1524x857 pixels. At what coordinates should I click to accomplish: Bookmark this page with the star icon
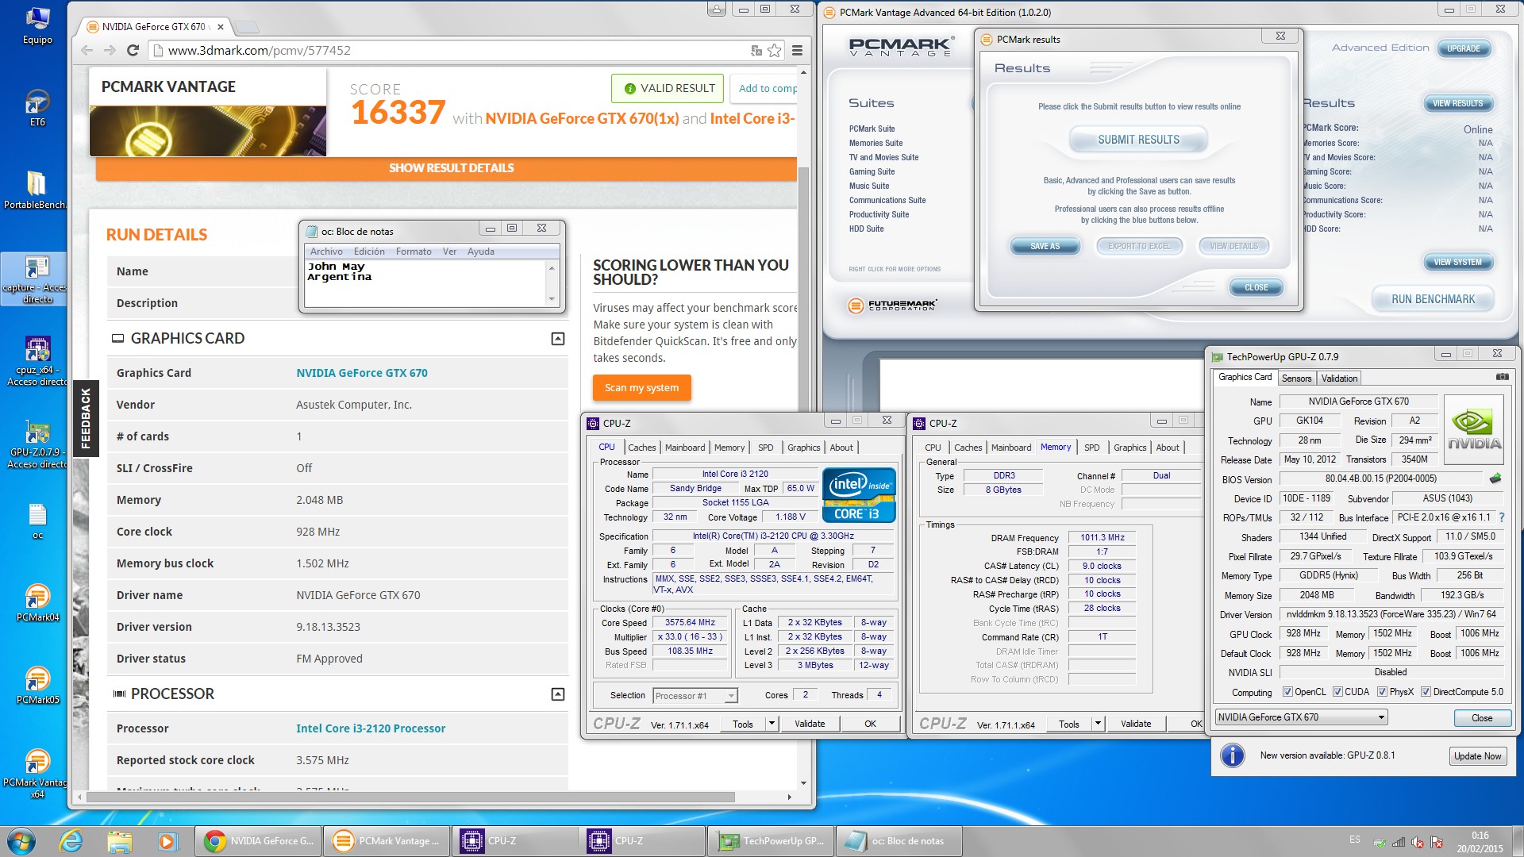coord(775,50)
